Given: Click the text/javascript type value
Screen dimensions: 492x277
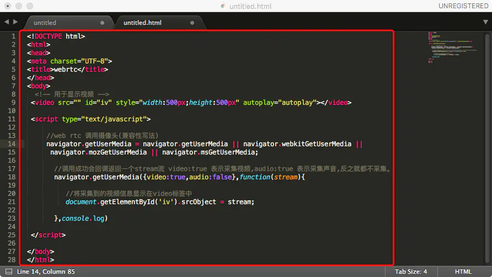Looking at the screenshot, I should click(114, 119).
